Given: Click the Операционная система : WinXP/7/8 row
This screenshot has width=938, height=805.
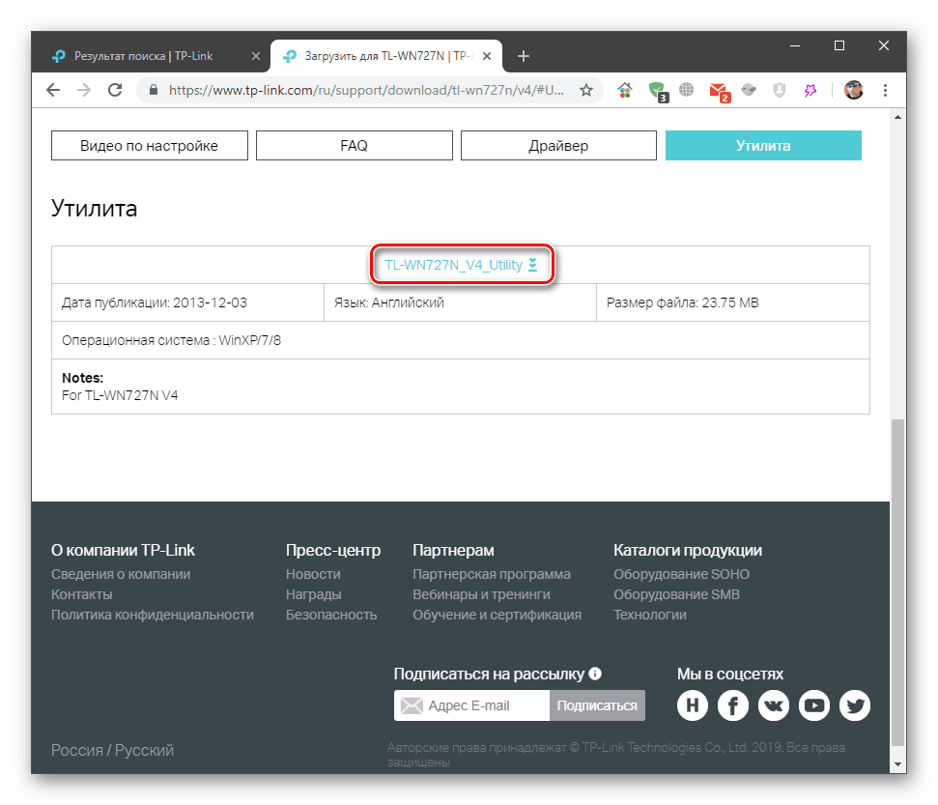Looking at the screenshot, I should 461,340.
